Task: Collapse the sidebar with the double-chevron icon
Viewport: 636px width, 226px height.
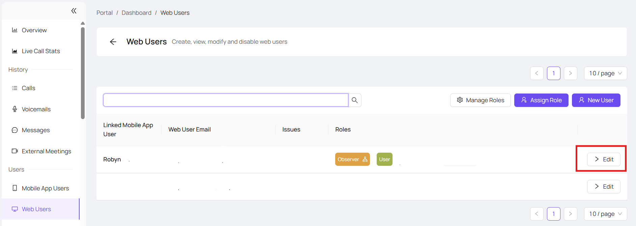Action: pos(74,11)
